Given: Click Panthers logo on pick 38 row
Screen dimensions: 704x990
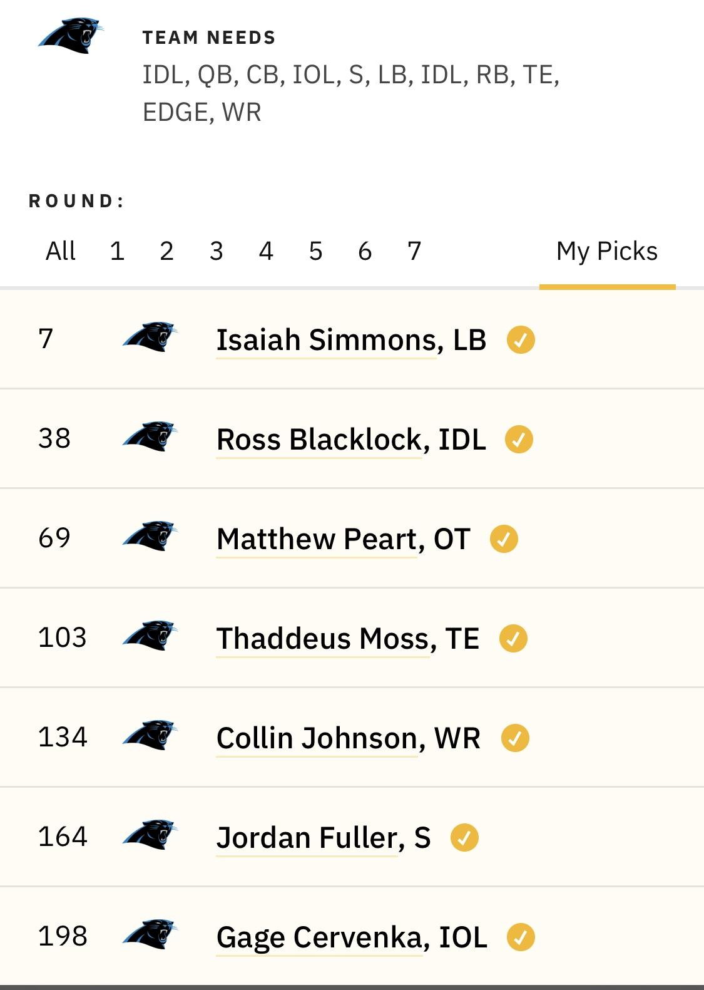Looking at the screenshot, I should [150, 436].
